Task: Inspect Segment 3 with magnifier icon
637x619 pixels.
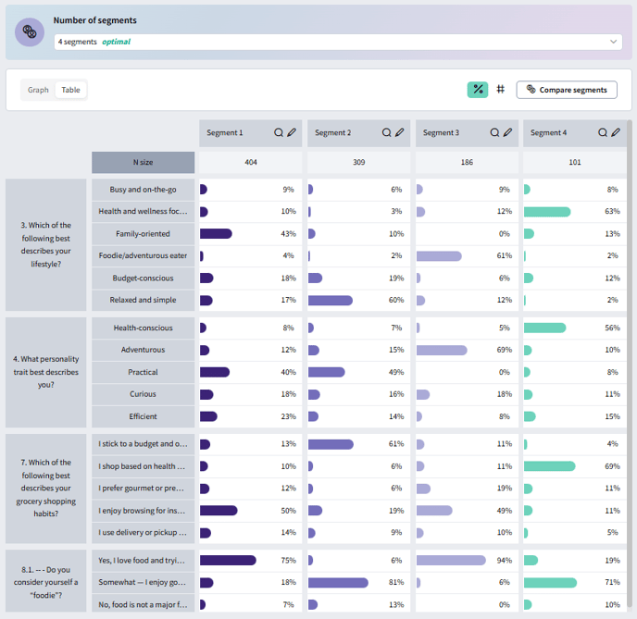Action: [x=495, y=133]
